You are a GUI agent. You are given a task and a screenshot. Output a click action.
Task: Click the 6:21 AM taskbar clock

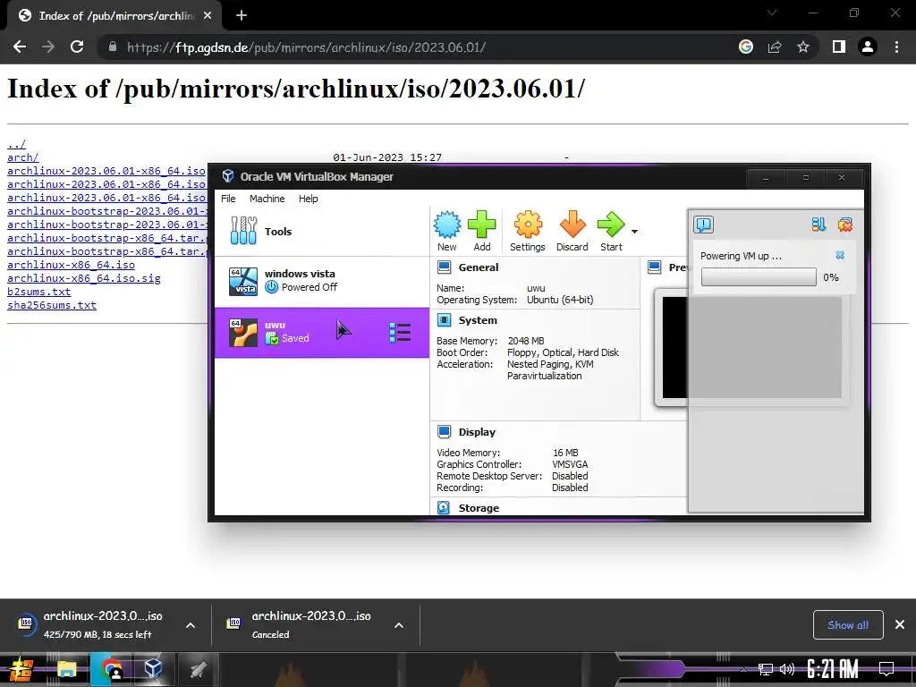(x=833, y=668)
